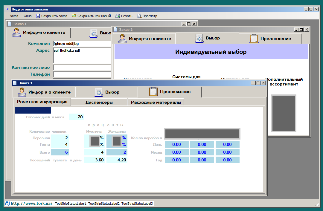Switch to Диспенсеры tab
The image size is (323, 211).
coord(99,102)
